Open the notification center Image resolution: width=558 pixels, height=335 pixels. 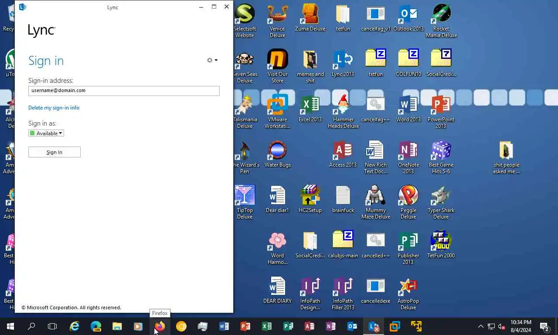click(x=544, y=326)
